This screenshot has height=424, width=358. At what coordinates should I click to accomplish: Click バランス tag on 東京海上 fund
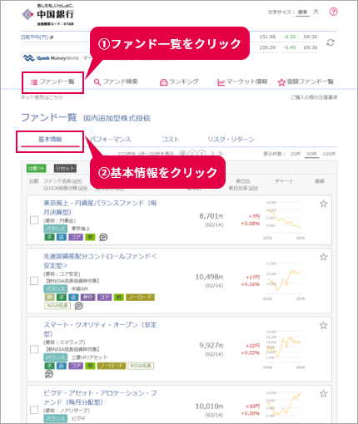click(55, 229)
